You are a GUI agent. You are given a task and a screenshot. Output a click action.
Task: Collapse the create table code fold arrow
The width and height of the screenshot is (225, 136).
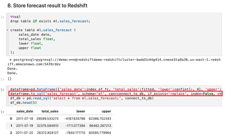[8, 30]
